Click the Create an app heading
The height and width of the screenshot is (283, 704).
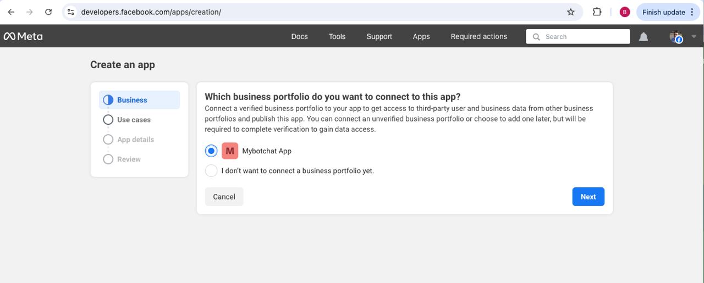pyautogui.click(x=123, y=65)
